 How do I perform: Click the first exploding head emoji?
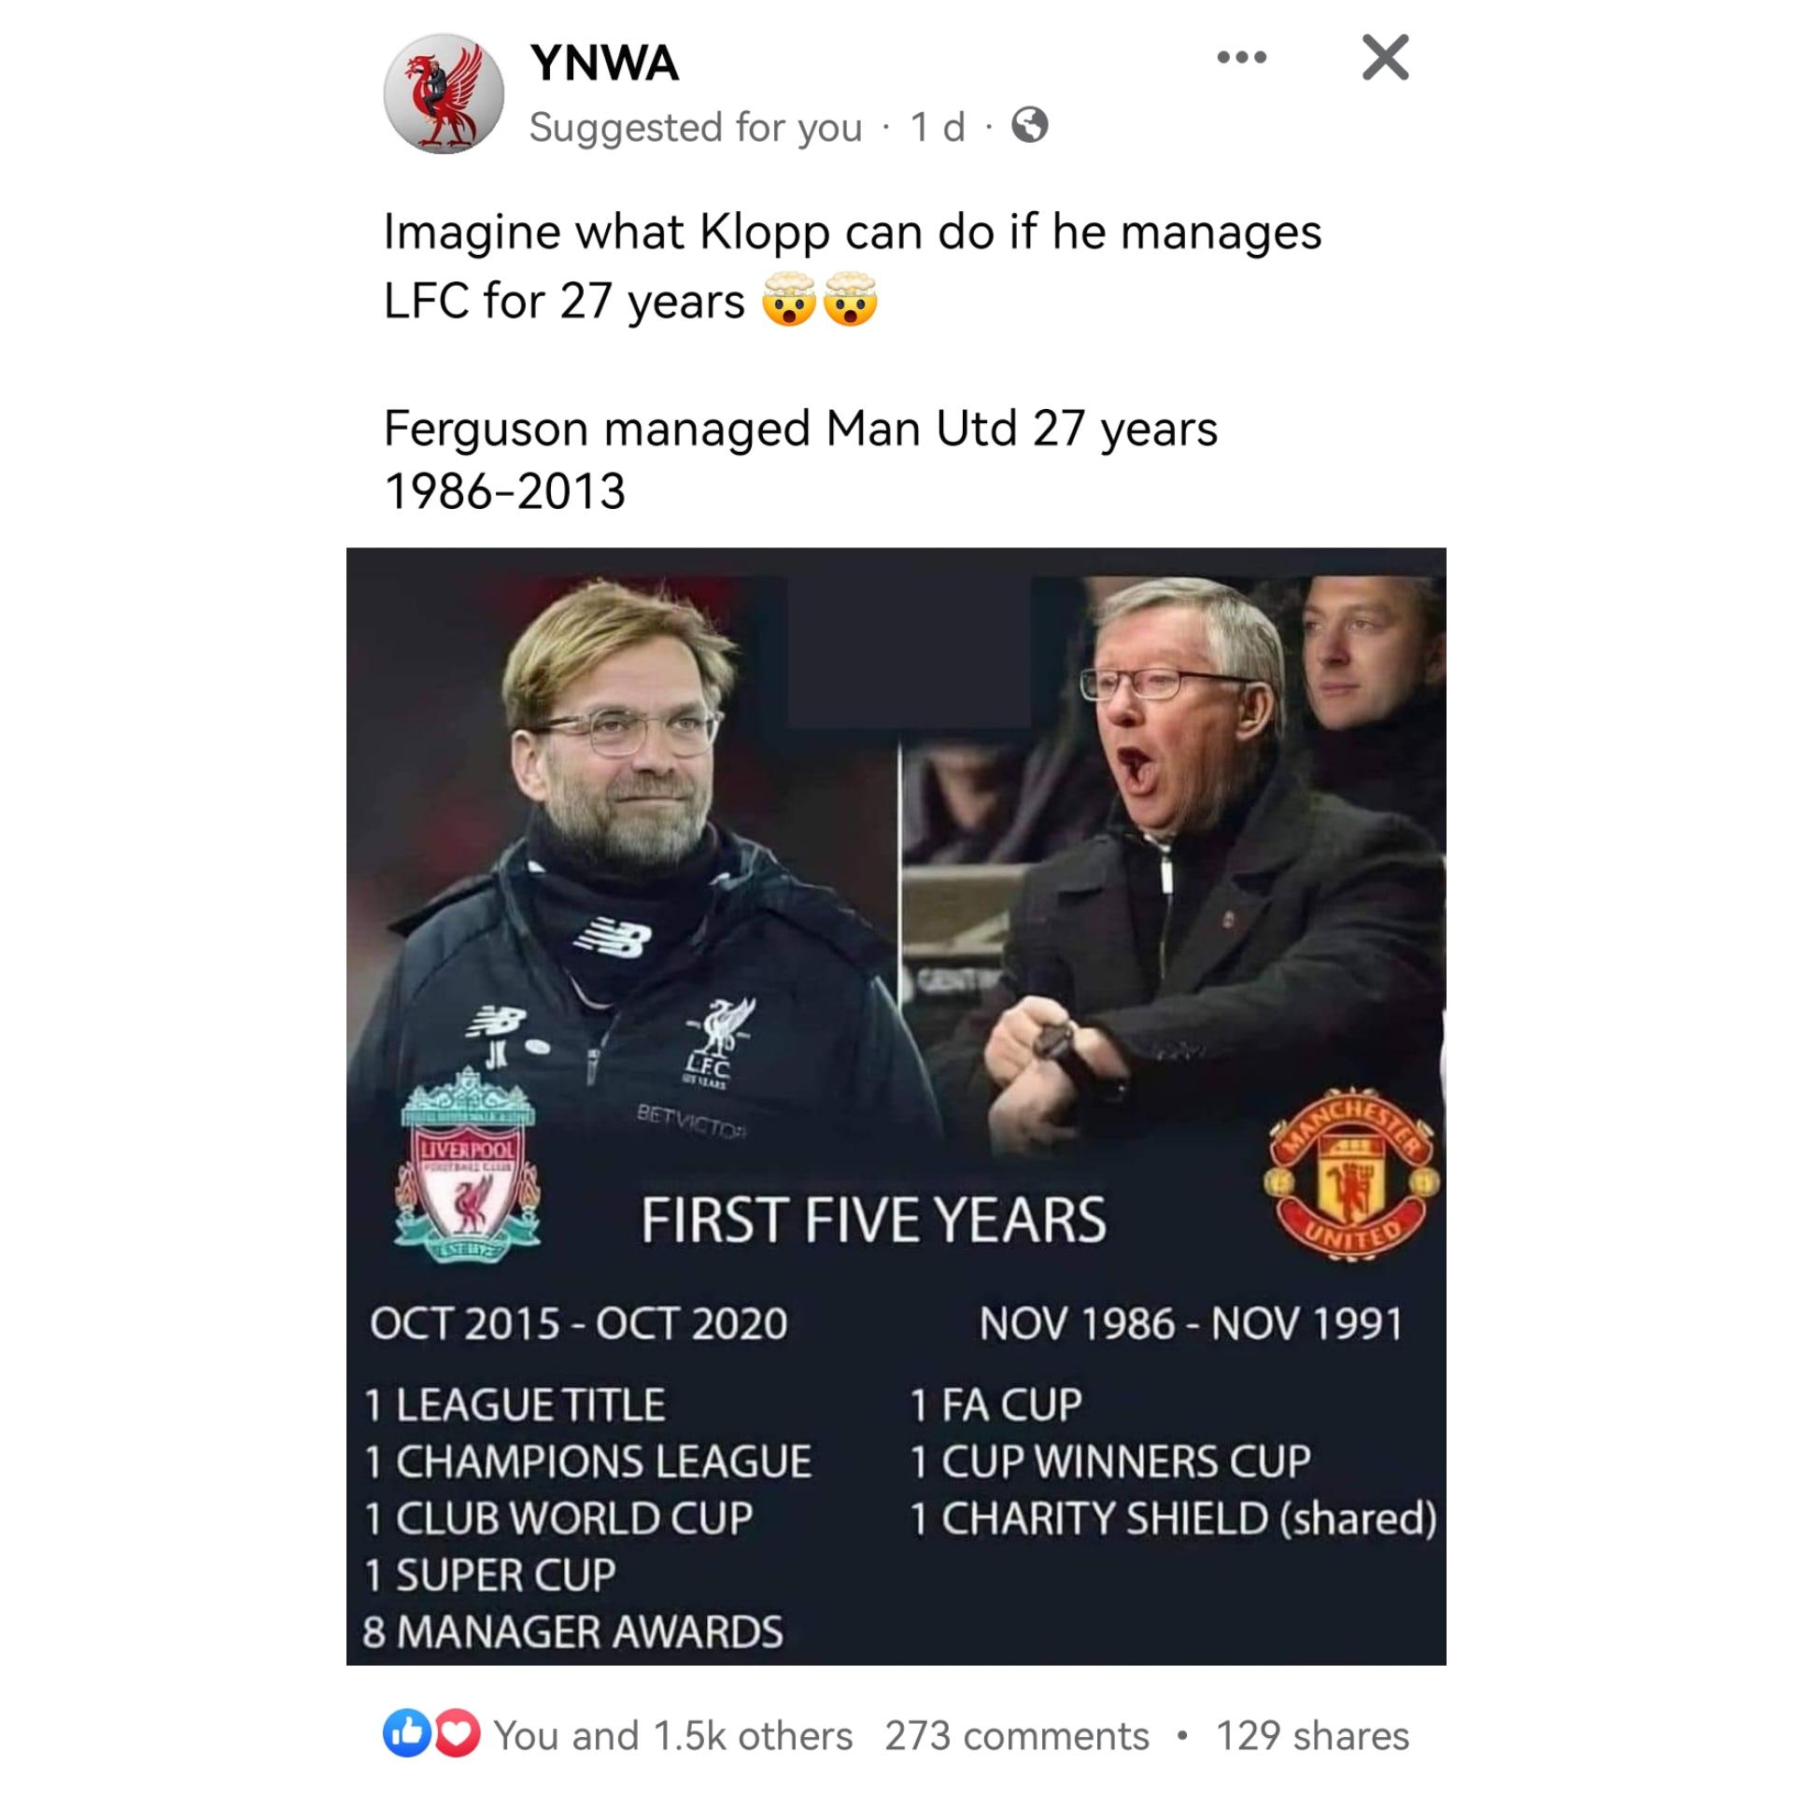click(789, 300)
